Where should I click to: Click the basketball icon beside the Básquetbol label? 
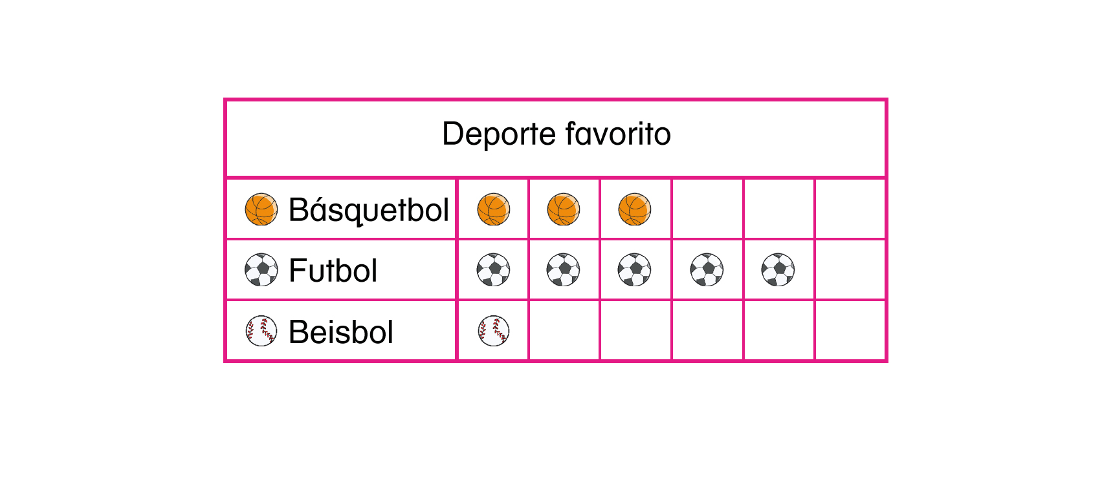pos(261,209)
